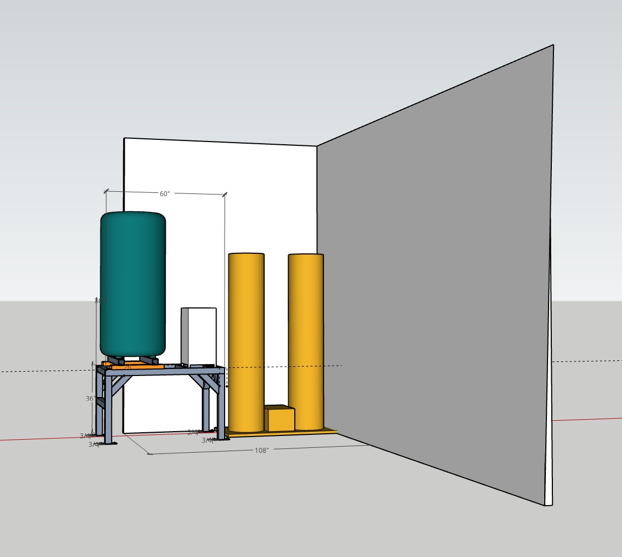
Task: Select the 108" dimension label
Action: click(262, 450)
